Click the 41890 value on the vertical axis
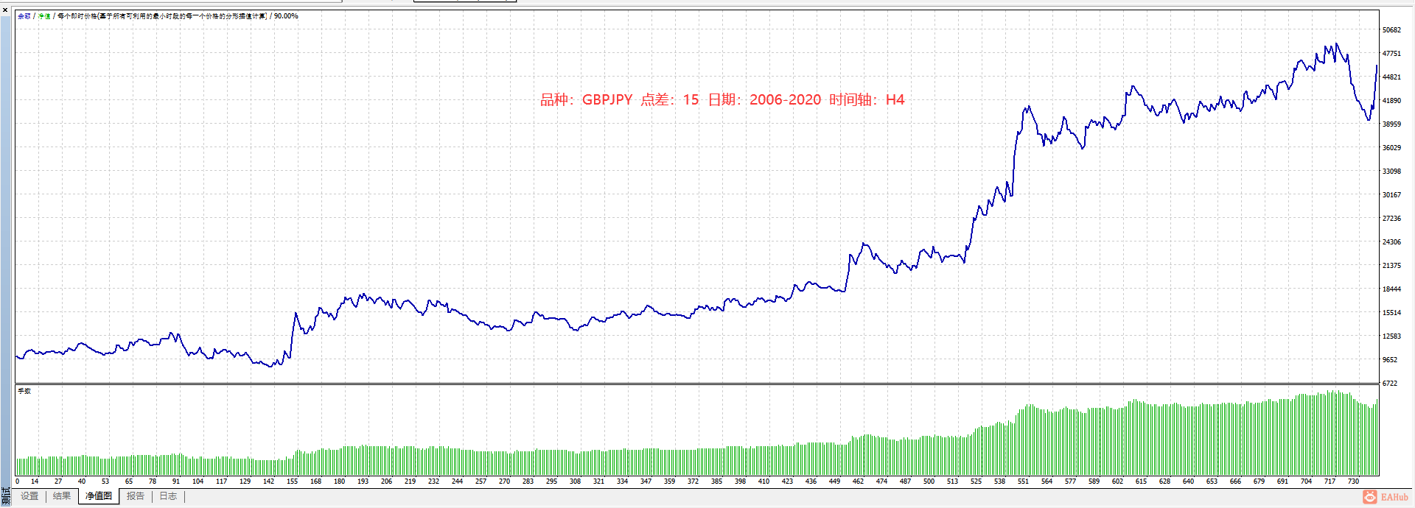1415x508 pixels. [1391, 101]
